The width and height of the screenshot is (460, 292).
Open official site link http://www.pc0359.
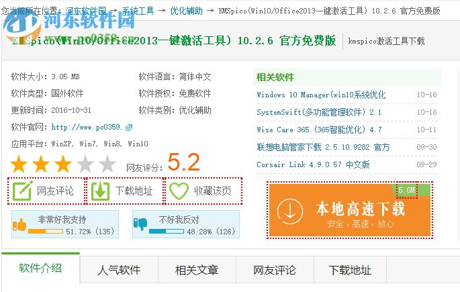click(87, 127)
